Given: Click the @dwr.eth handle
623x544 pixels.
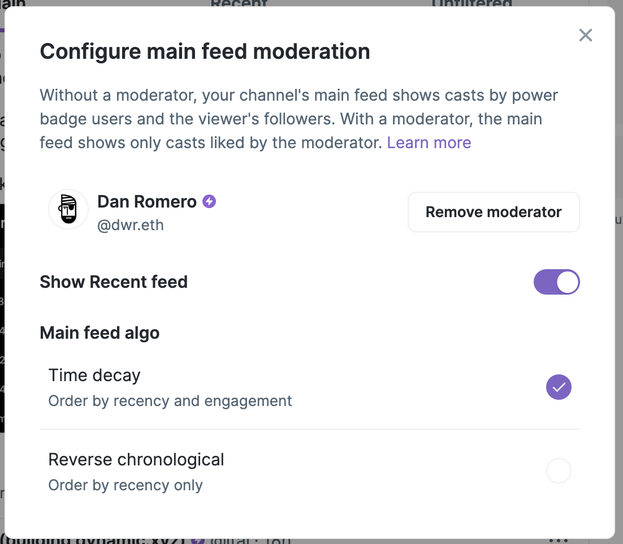Looking at the screenshot, I should coord(131,225).
